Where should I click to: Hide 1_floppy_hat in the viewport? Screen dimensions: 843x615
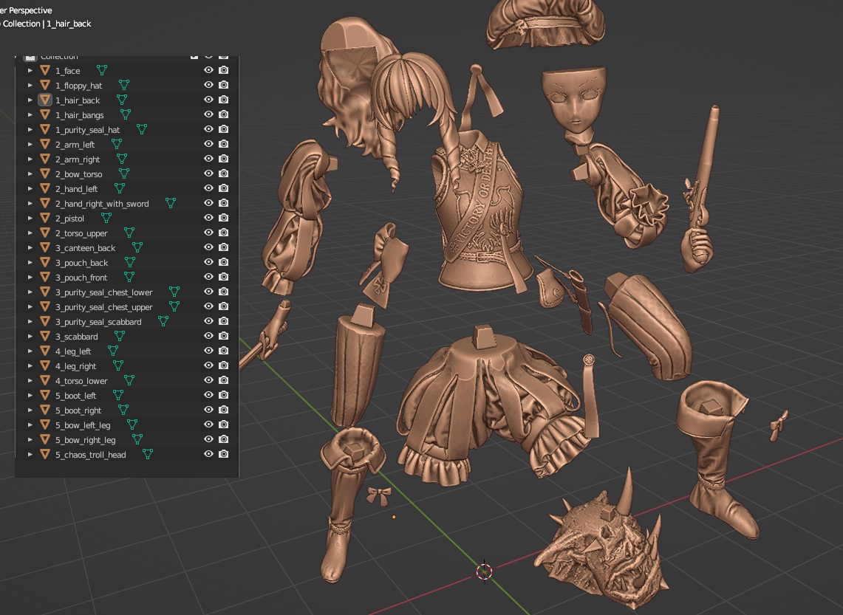coord(208,85)
